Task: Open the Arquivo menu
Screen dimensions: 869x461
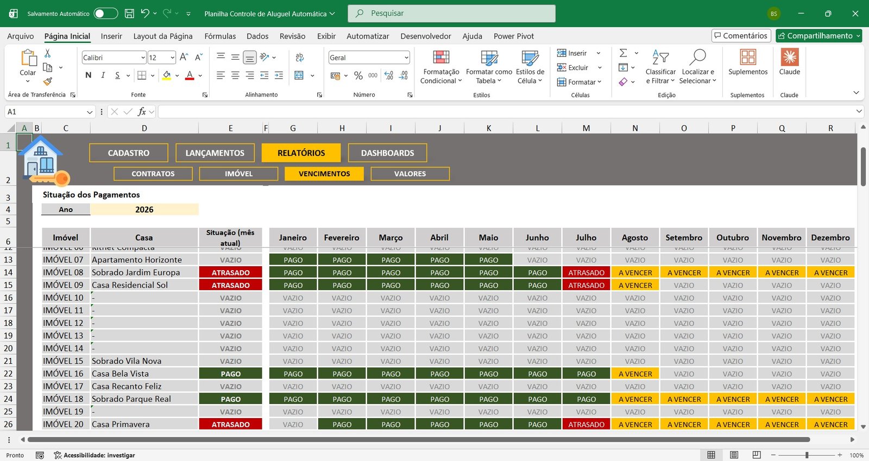Action: [21, 36]
